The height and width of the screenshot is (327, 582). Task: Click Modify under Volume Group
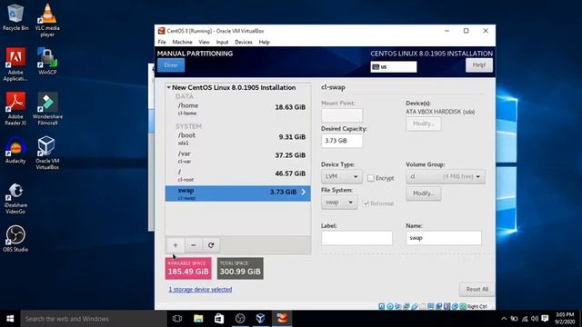[x=424, y=193]
